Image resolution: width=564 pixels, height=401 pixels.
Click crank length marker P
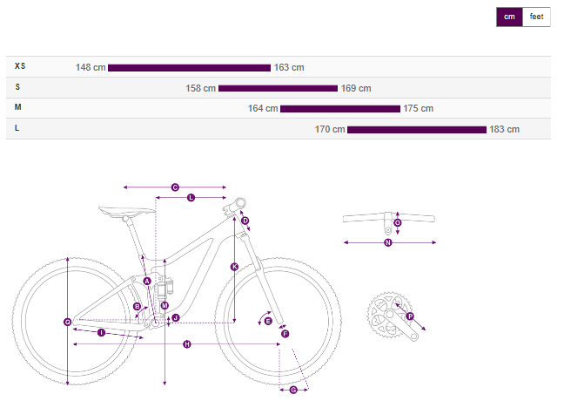410,316
